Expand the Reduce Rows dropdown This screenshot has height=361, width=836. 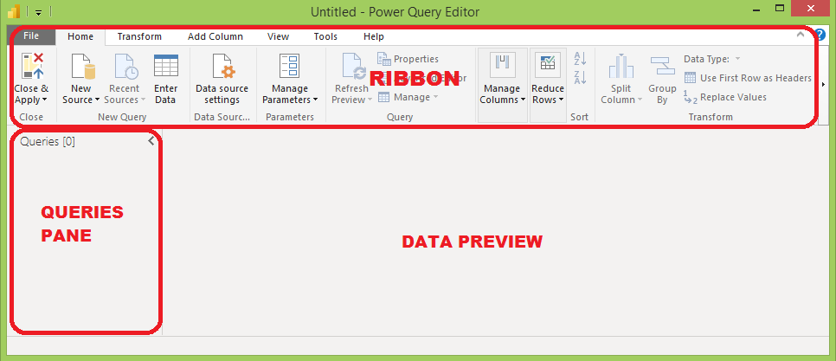[561, 100]
